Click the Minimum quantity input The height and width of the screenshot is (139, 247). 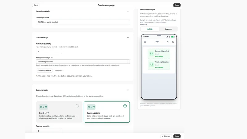49,52
